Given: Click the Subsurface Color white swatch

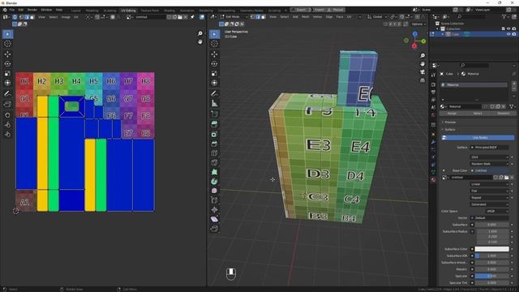Looking at the screenshot, I should [x=492, y=249].
